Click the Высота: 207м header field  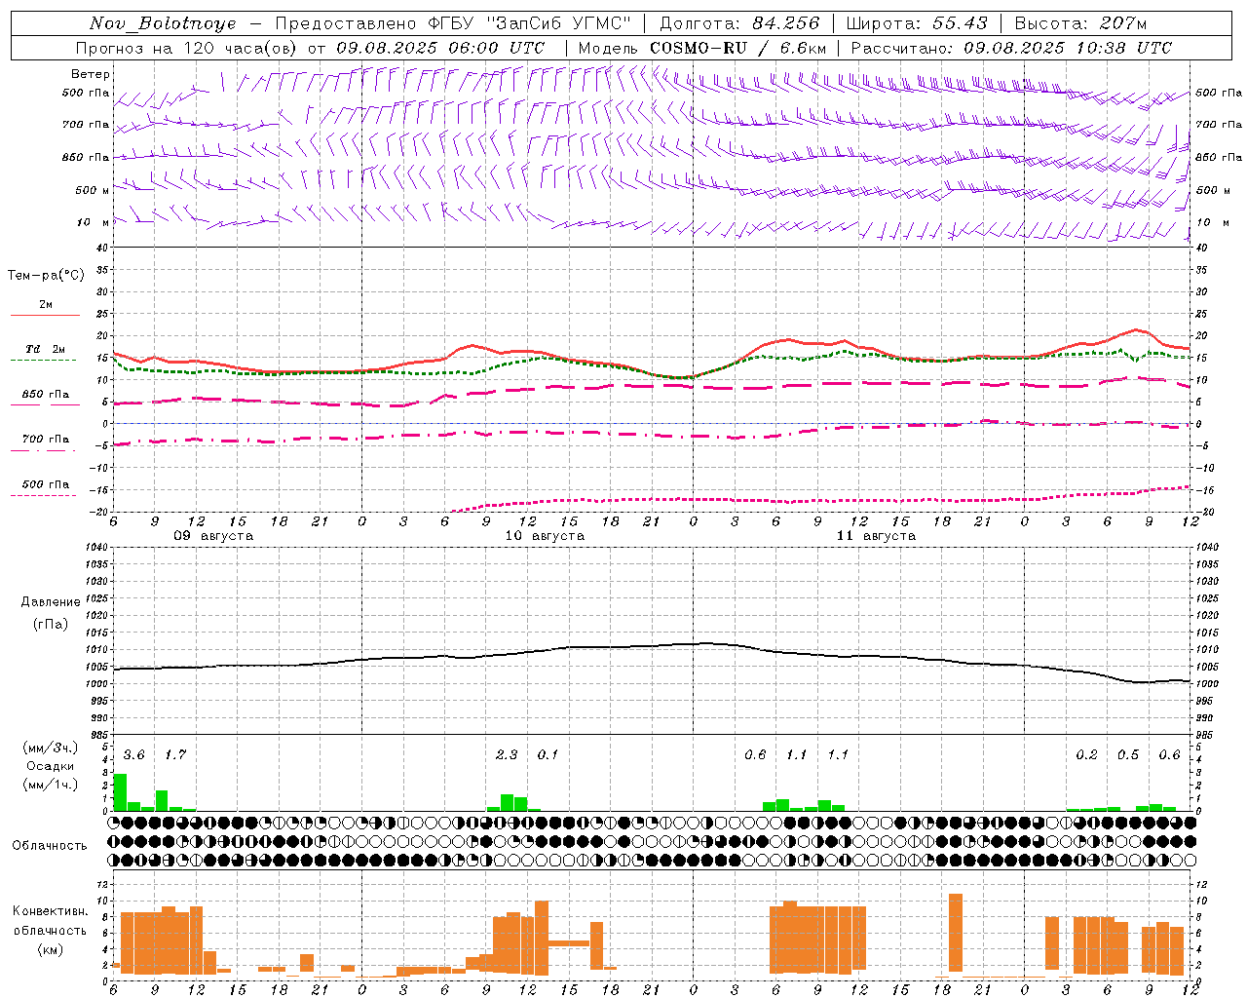click(1080, 23)
